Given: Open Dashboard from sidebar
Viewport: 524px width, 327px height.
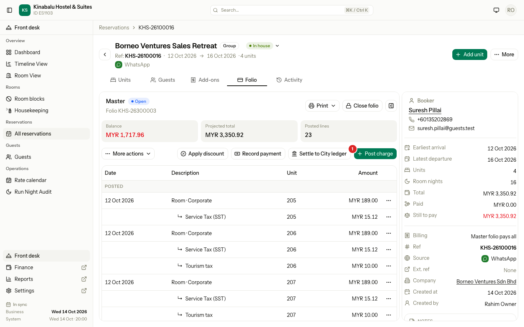Looking at the screenshot, I should click(x=46, y=52).
